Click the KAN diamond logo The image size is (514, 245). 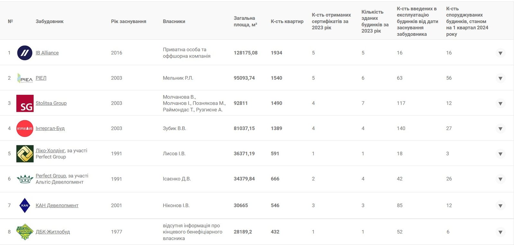coord(25,205)
